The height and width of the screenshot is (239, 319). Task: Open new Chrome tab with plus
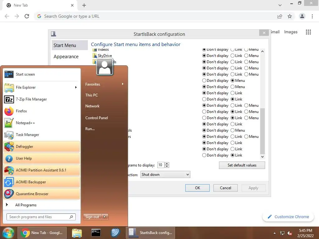point(84,5)
